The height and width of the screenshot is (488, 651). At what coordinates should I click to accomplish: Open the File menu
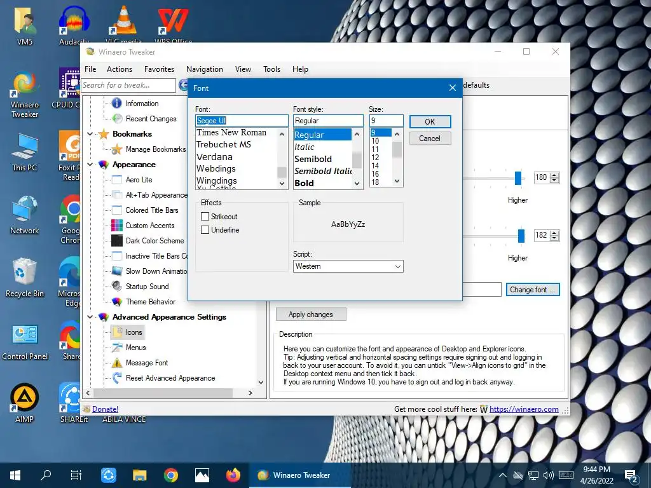click(90, 69)
